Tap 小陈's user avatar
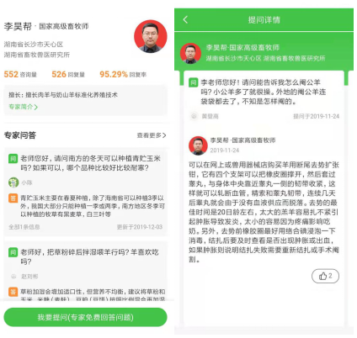The width and height of the screenshot is (357, 338). 13,182
